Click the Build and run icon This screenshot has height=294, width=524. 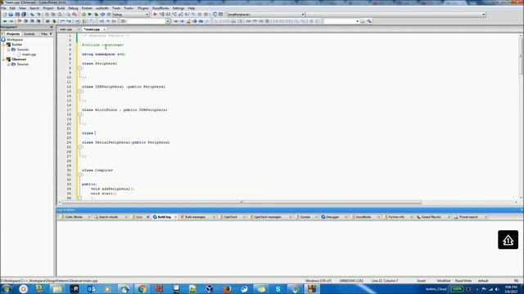point(96,15)
